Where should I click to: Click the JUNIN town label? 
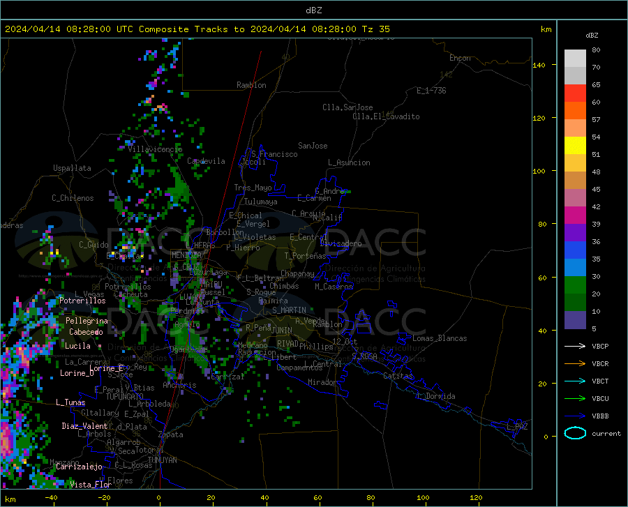coord(282,331)
